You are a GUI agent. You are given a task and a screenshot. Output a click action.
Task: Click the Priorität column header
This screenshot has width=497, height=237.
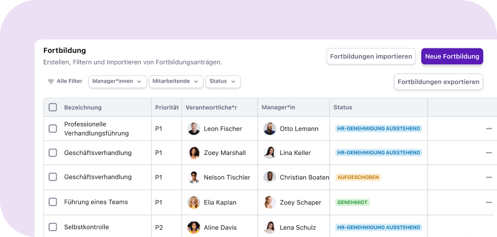166,107
